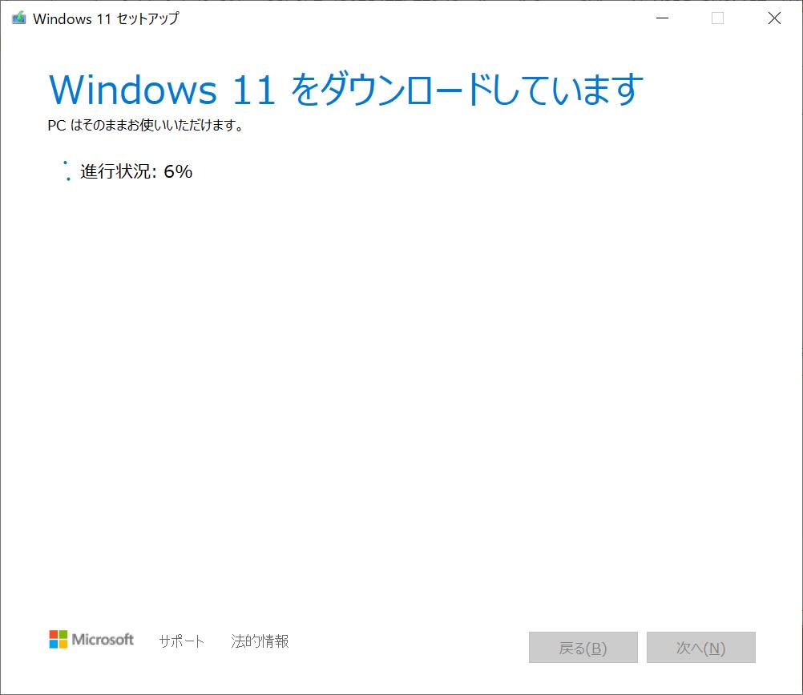Click the Microsoft logo
Image resolution: width=803 pixels, height=695 pixels.
(x=91, y=639)
